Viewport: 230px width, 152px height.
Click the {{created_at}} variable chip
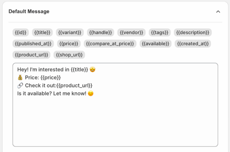[x=193, y=44]
